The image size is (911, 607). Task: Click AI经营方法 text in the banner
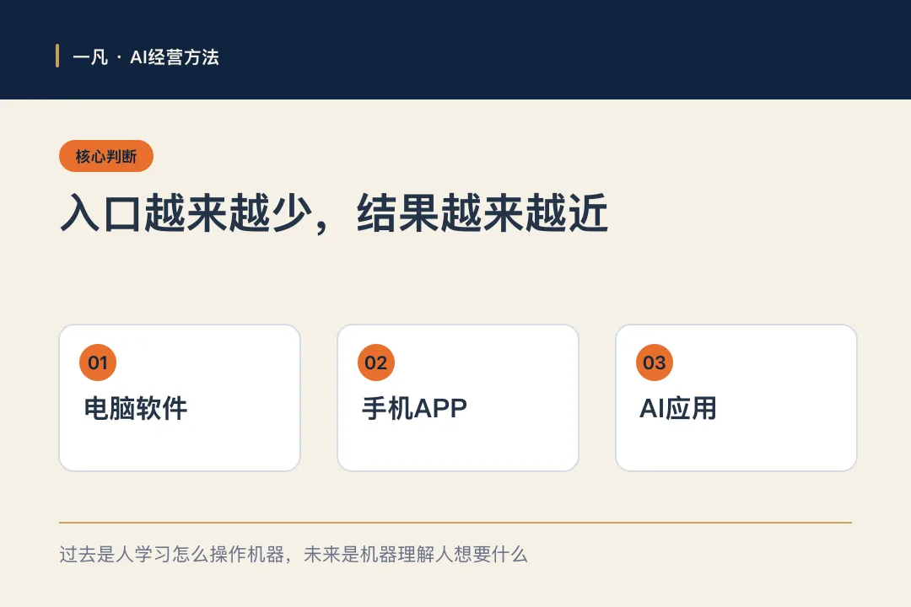coord(175,57)
